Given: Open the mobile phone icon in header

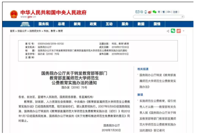Looking at the screenshot, I should click(x=146, y=12).
